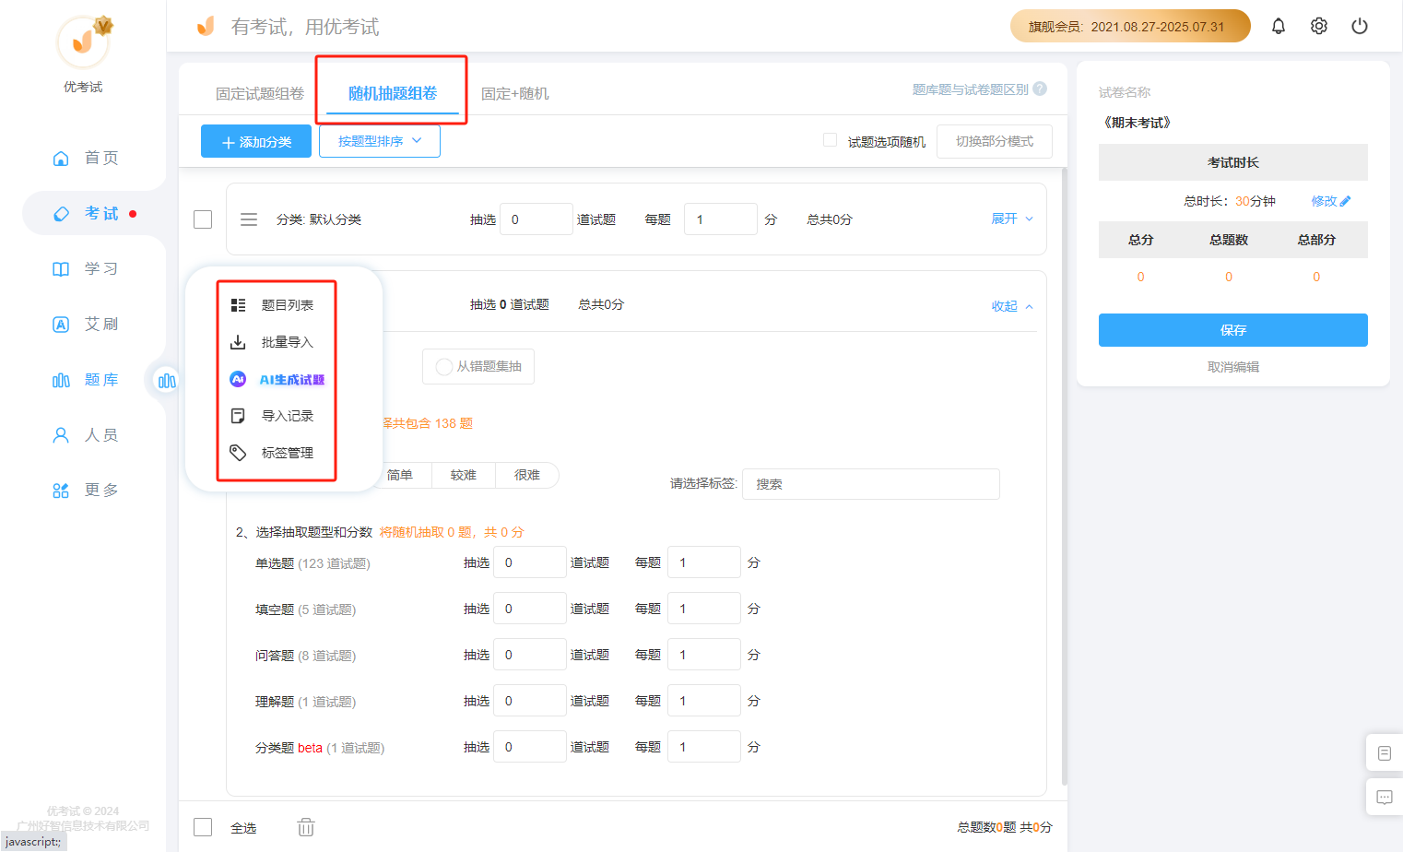Click the pencil edit icon beside 修改
This screenshot has width=1403, height=852.
pos(1346,201)
